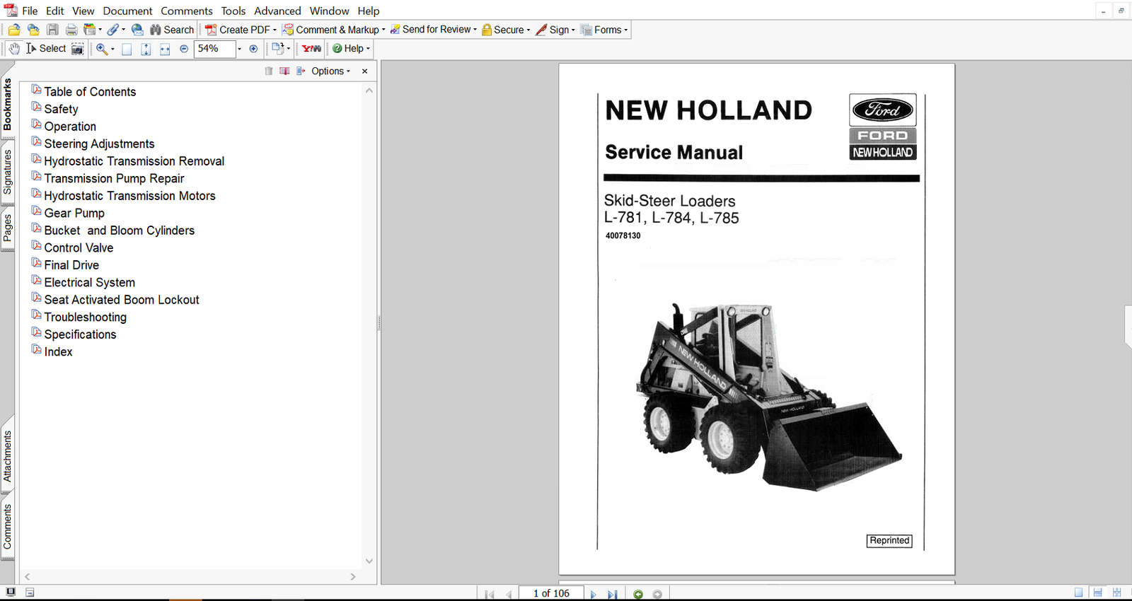The image size is (1132, 601).
Task: Switch to the Pages side tab
Action: (8, 228)
